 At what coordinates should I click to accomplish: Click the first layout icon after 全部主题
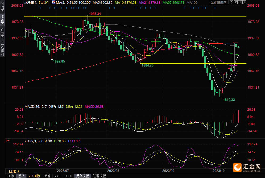tap(232, 2)
